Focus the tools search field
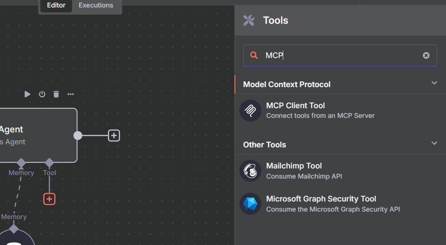This screenshot has width=446, height=245. tap(340, 55)
